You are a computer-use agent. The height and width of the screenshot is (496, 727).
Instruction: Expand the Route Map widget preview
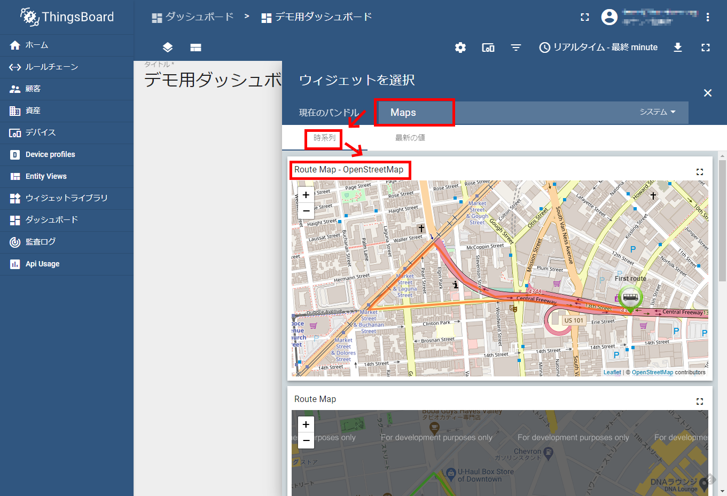[x=700, y=401]
